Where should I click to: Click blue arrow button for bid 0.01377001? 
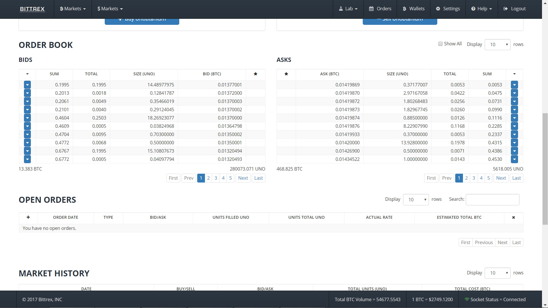pyautogui.click(x=27, y=85)
